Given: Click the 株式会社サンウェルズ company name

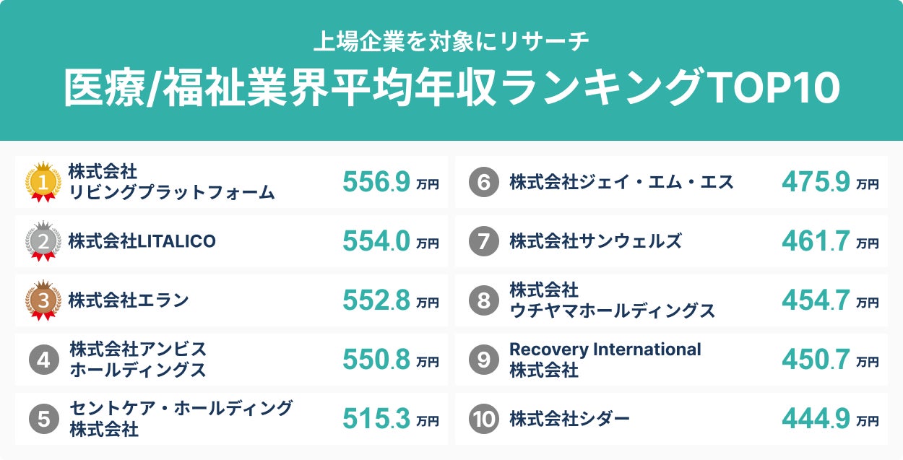Looking at the screenshot, I should click(x=595, y=241).
